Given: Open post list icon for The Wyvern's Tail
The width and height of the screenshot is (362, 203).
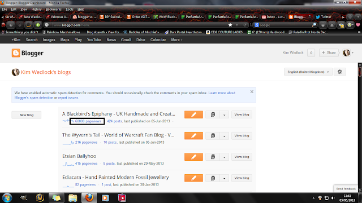Looking at the screenshot, I should (x=213, y=135).
